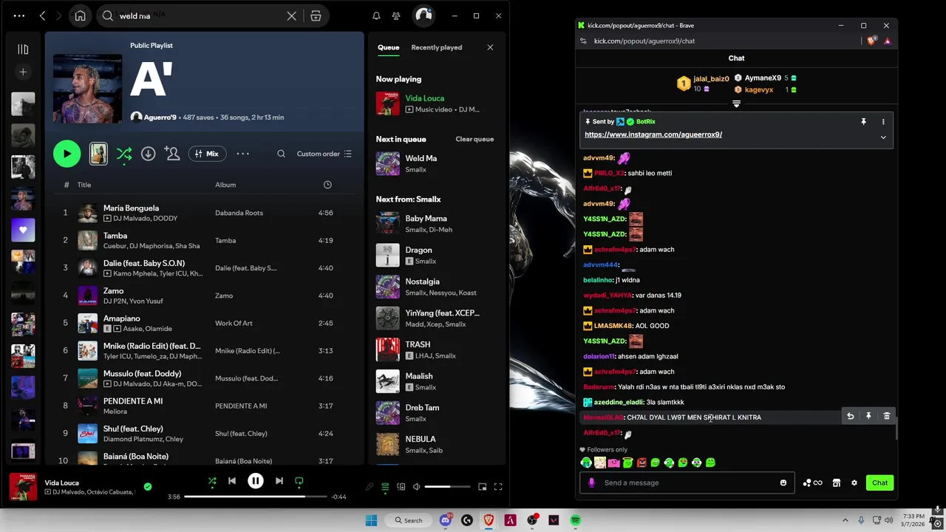Open the Custom order sort dropdown
This screenshot has width=946, height=532.
(324, 154)
